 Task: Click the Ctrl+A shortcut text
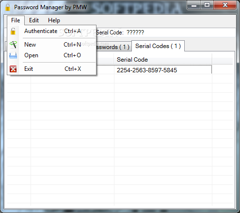coord(73,31)
